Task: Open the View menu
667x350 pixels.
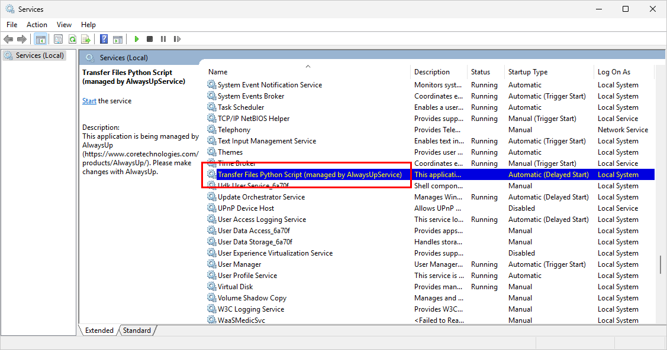Action: (64, 24)
